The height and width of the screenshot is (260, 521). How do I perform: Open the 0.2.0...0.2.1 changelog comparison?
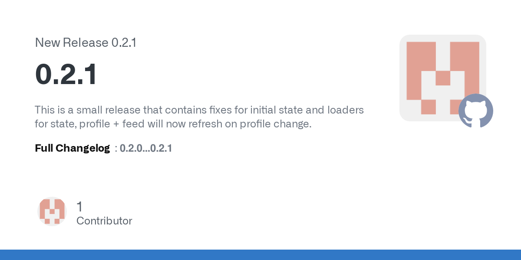pyautogui.click(x=146, y=148)
